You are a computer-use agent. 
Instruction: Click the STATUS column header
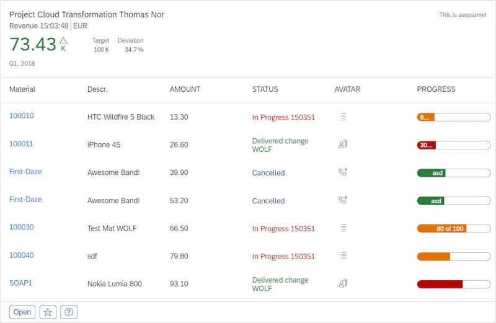click(x=265, y=89)
